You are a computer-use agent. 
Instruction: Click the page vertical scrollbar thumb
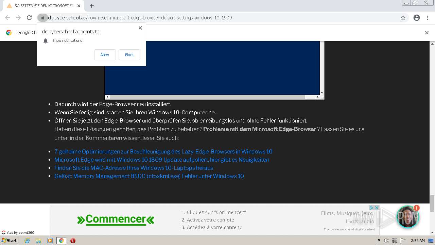(x=432, y=203)
